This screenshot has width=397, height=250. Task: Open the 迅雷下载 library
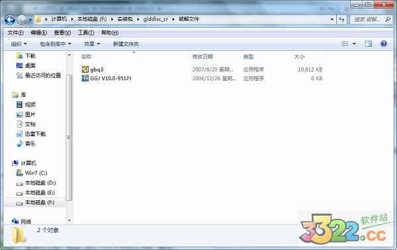[35, 134]
